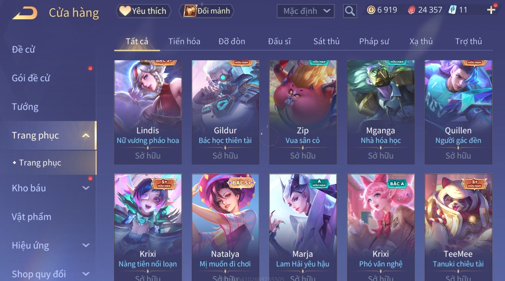Switch to the Pháp sư tab

(374, 41)
